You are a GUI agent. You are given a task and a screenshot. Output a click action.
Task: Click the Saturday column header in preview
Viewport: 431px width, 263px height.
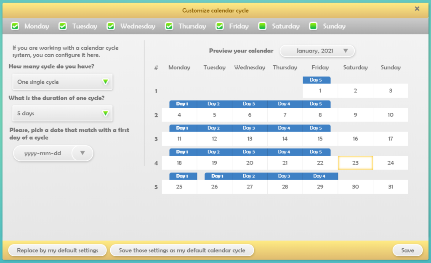pos(355,68)
